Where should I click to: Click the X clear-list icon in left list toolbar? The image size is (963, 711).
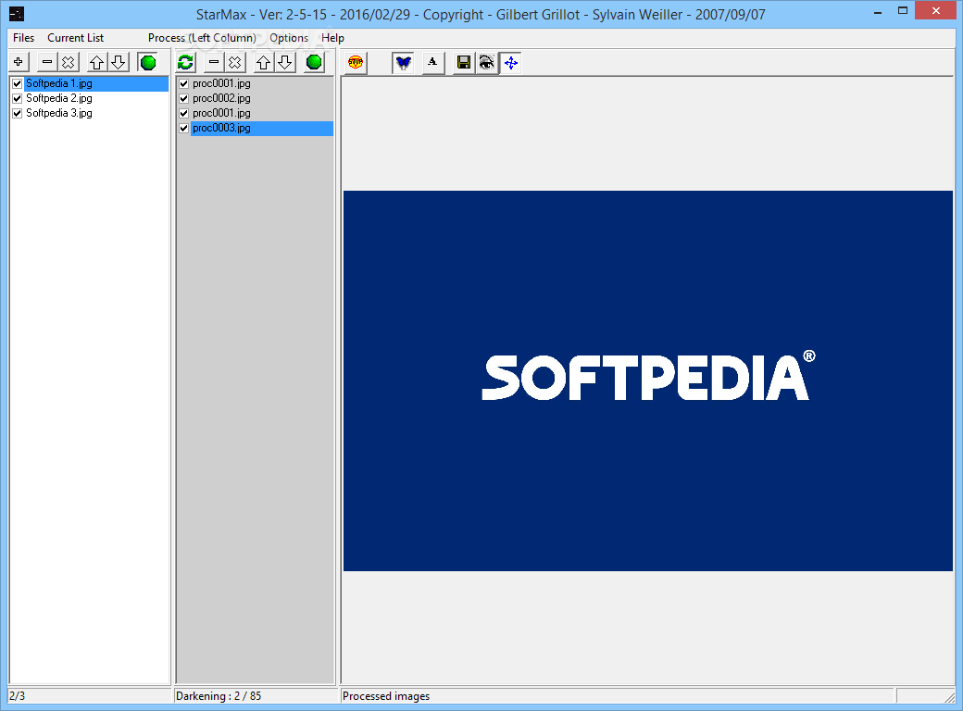(x=69, y=62)
